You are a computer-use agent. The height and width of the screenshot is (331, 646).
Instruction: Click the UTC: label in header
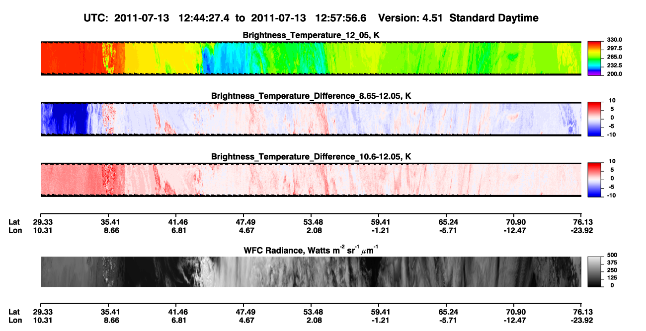pos(96,18)
